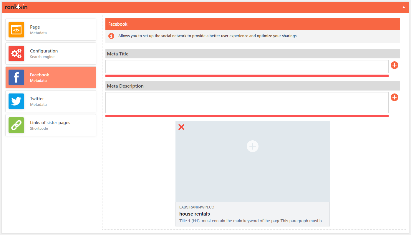This screenshot has height=235, width=411.
Task: Click the Facebook preview image placeholder
Action: [253, 162]
